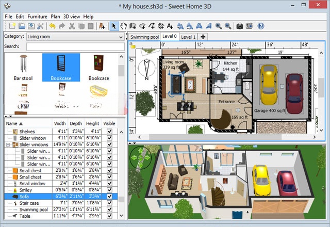Click the furniture list scroll-down arrow
Image resolution: width=330 pixels, height=227 pixels.
coord(122,216)
